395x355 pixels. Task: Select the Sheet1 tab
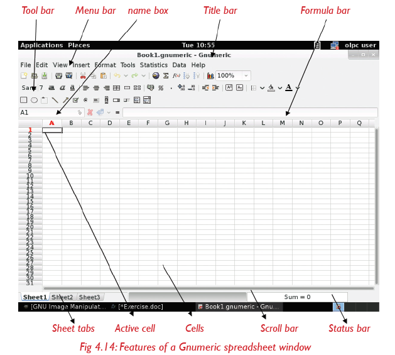point(35,297)
